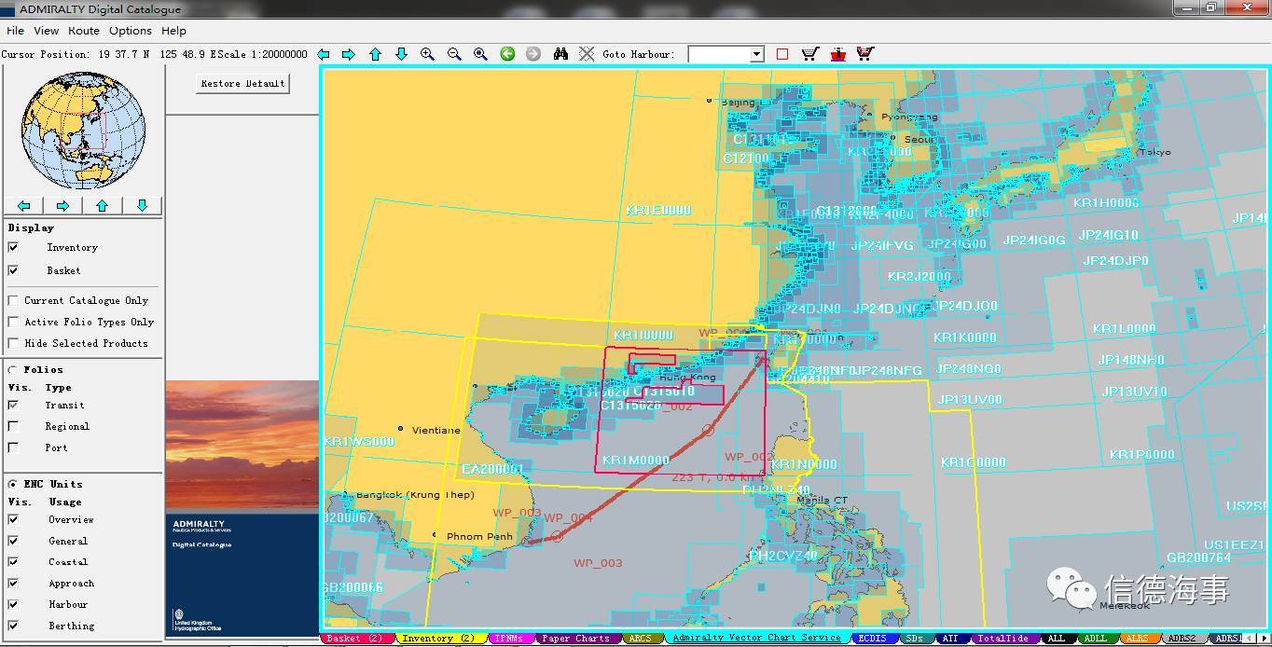Pan map down with toolbar arrow
Screen dimensions: 1272x647
coord(401,54)
